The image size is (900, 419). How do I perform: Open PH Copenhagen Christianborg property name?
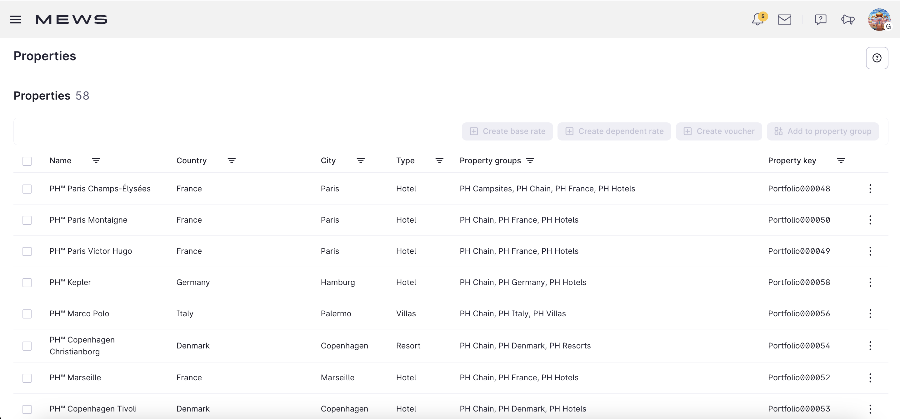pyautogui.click(x=82, y=346)
